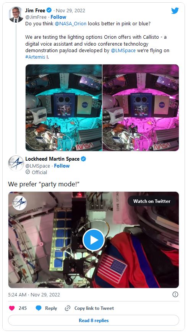Click the @LMSpace mention in tweet text
Viewport: 188px width, 334px height.
123,51
